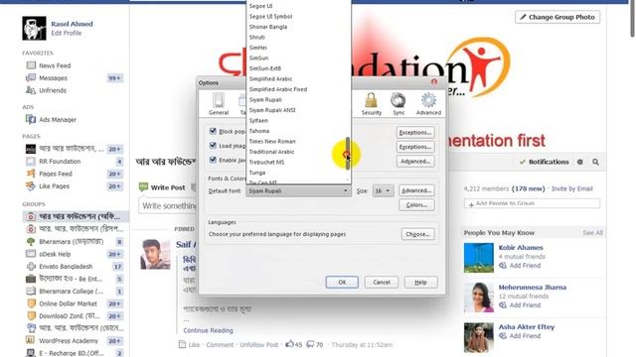Open the Colors dialog button

[416, 205]
